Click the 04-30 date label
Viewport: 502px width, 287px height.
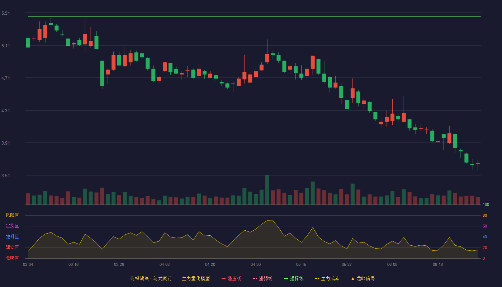click(256, 264)
